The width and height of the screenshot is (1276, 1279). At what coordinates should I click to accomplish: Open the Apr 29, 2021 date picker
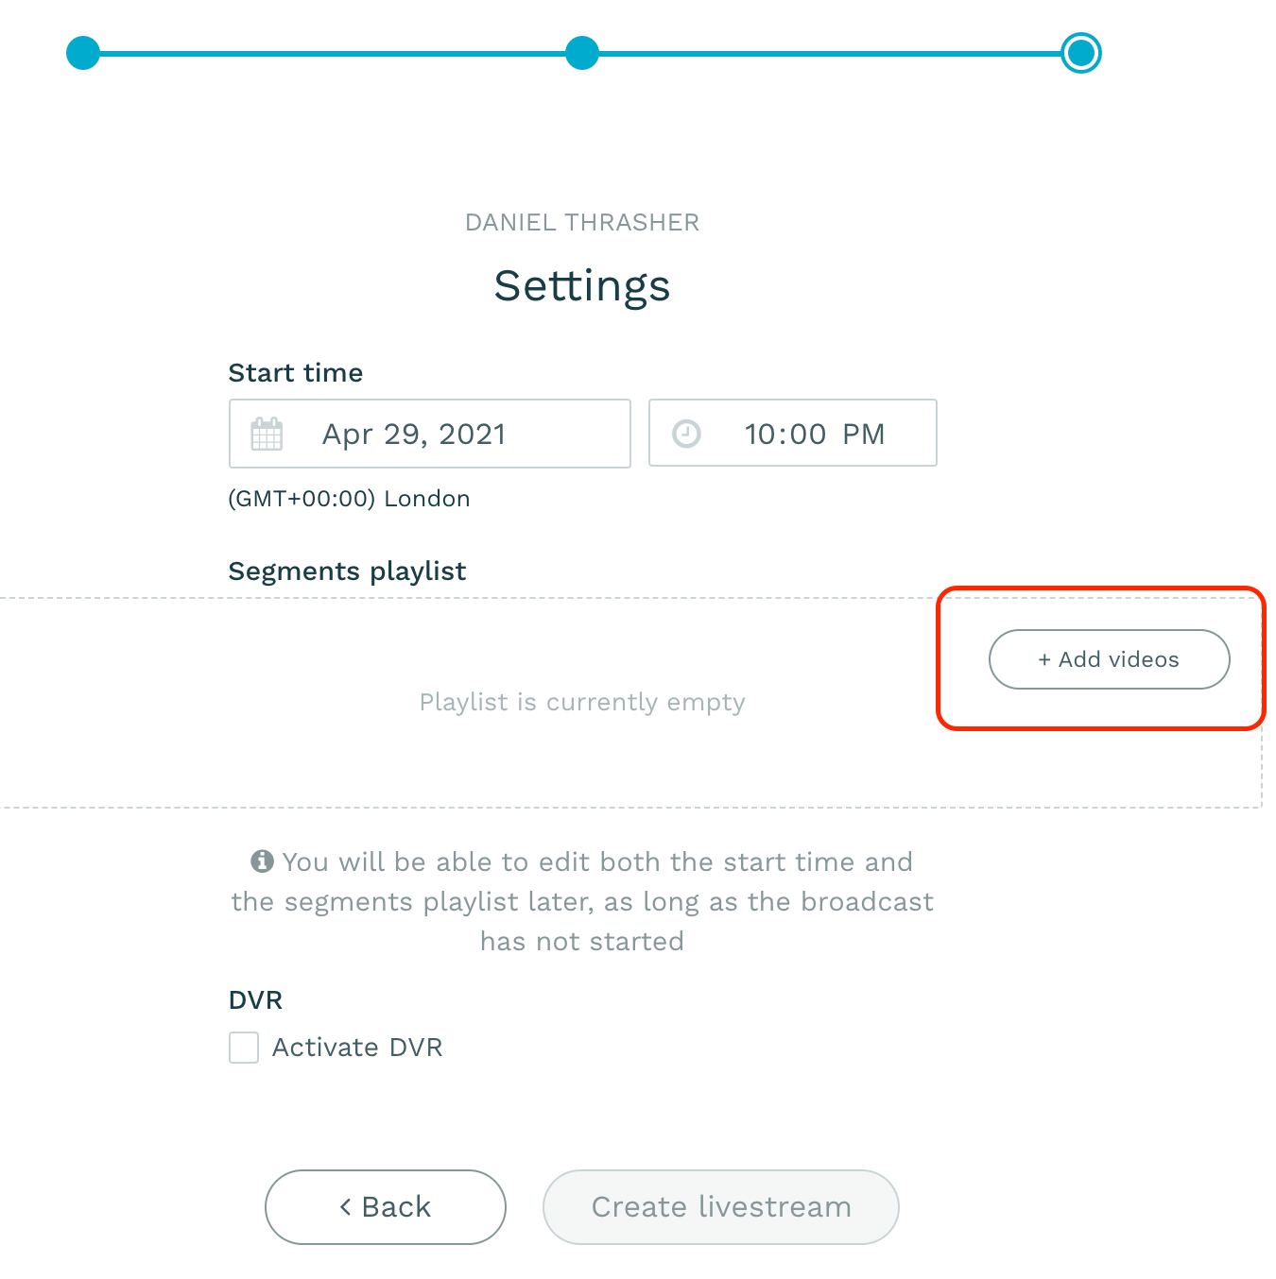(430, 434)
